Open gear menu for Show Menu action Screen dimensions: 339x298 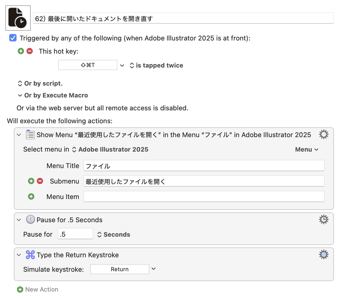click(324, 134)
